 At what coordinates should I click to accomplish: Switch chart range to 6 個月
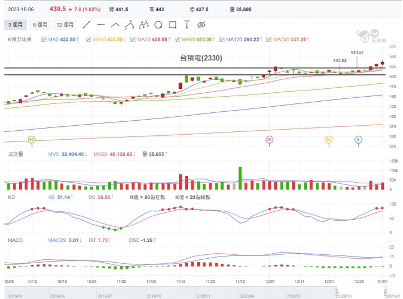pos(40,25)
